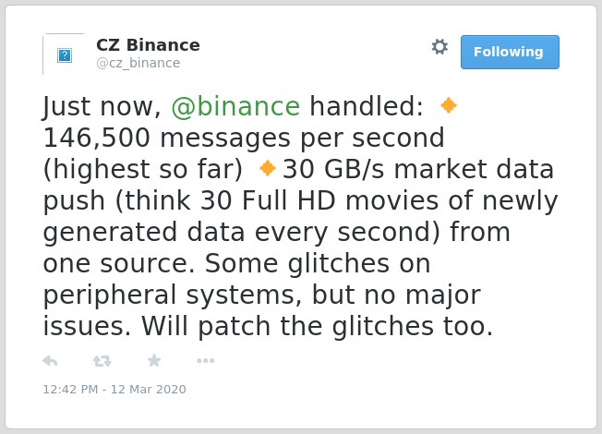Open the three-dot more options icon
The height and width of the screenshot is (434, 602).
[x=205, y=361]
